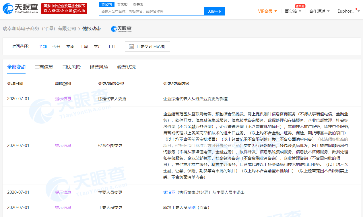Open the 经营风险 tab
Image resolution: width=363 pixels, height=217 pixels.
click(x=99, y=67)
